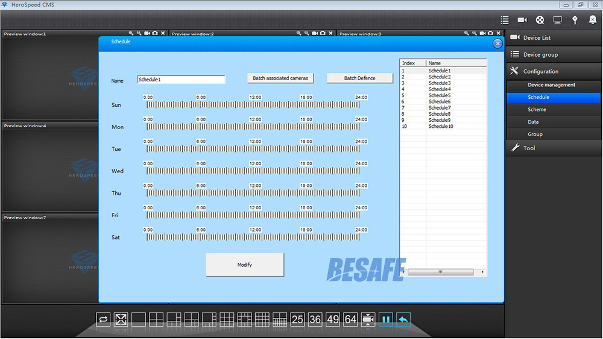Click the playback film reel icon
Image resolution: width=603 pixels, height=339 pixels.
click(x=540, y=20)
